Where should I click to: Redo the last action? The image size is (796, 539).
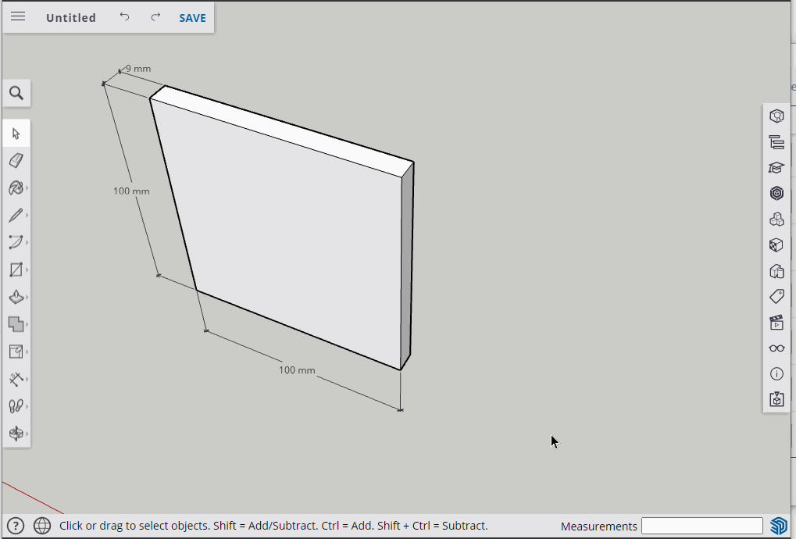point(156,16)
